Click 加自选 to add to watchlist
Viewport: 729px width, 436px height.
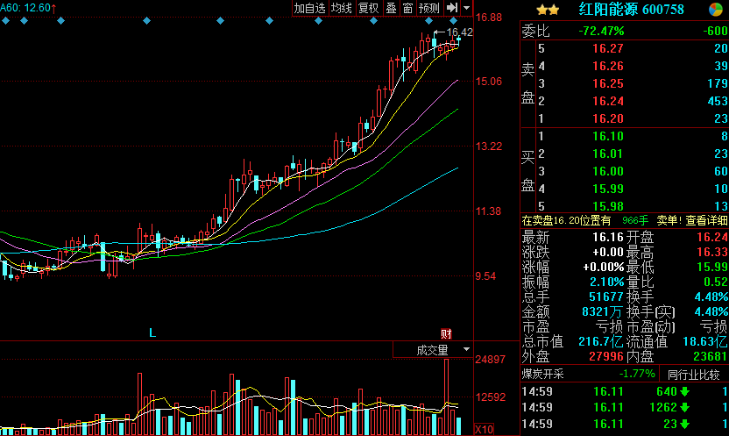[x=309, y=8]
